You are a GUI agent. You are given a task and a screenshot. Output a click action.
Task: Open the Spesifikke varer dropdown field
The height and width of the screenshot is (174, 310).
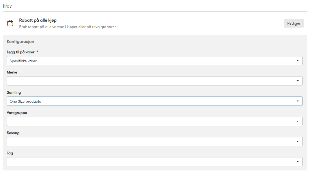coord(155,61)
